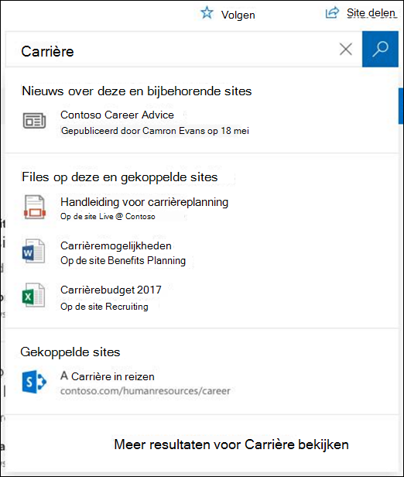The image size is (404, 477).
Task: Click the share arrow icon
Action: (332, 12)
